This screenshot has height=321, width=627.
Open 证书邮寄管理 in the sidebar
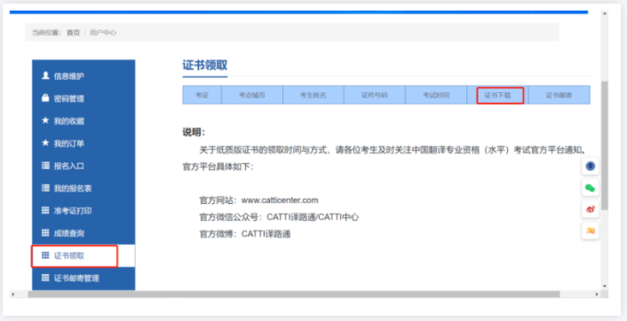83,278
